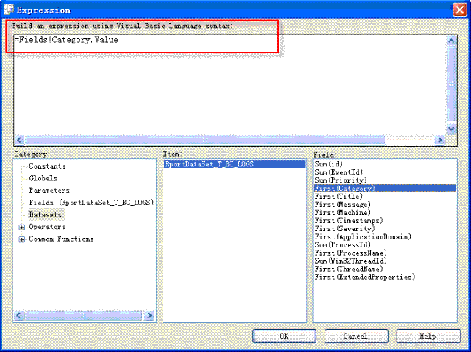This screenshot has height=352, width=471.
Task: Select First(Category) in the Field list
Action: click(385, 189)
